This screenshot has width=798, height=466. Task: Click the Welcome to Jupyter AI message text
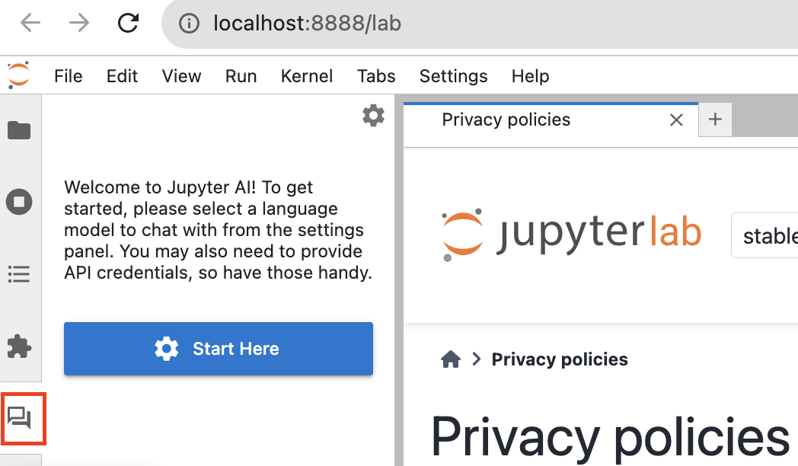tap(218, 230)
